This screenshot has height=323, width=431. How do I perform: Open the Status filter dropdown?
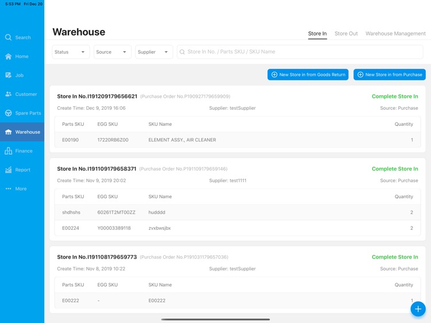pos(71,52)
